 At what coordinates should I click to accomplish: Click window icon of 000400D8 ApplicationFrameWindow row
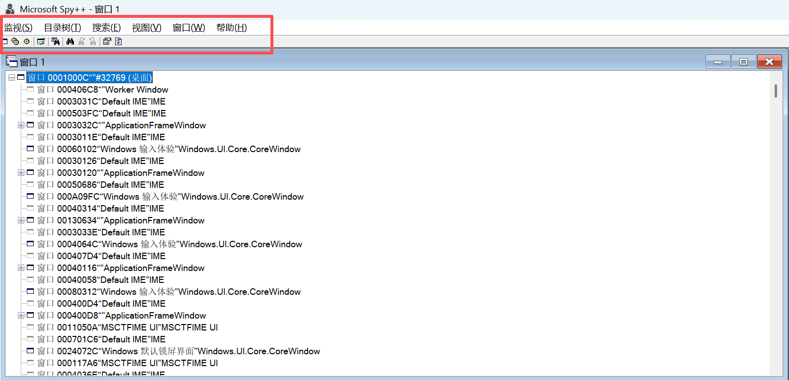[30, 315]
